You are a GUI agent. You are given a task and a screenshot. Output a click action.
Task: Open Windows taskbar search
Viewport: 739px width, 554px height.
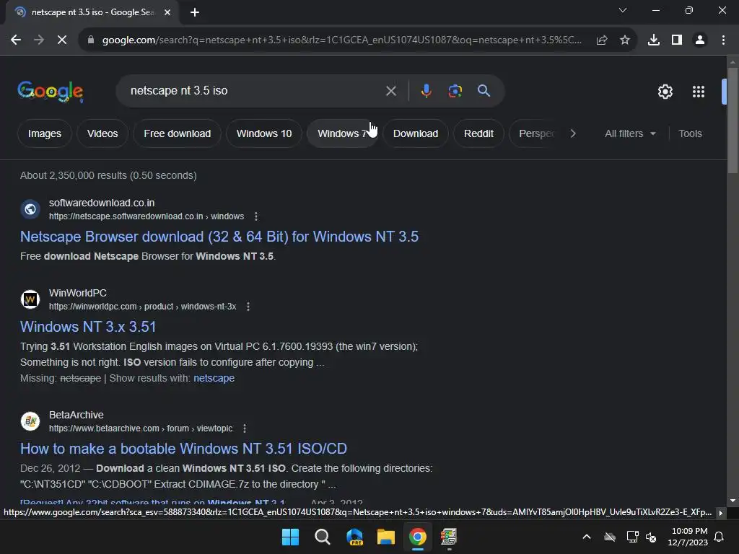(x=323, y=537)
